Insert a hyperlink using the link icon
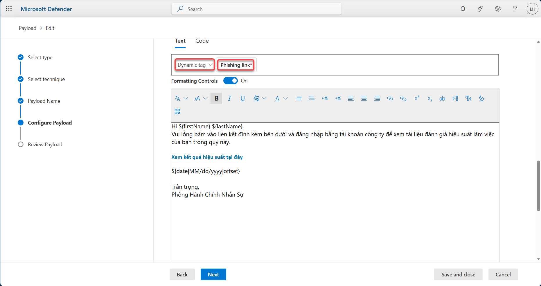The height and width of the screenshot is (286, 541). [x=390, y=98]
